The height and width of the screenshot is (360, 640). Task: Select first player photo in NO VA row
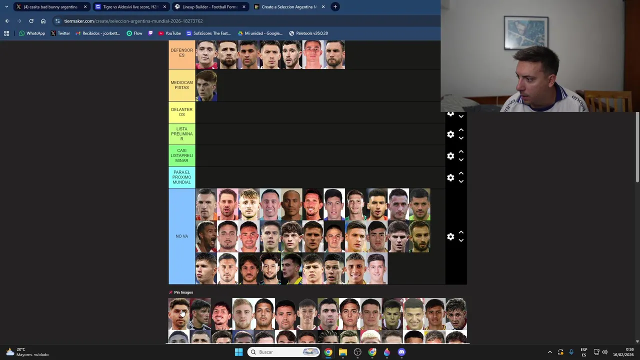tap(206, 204)
